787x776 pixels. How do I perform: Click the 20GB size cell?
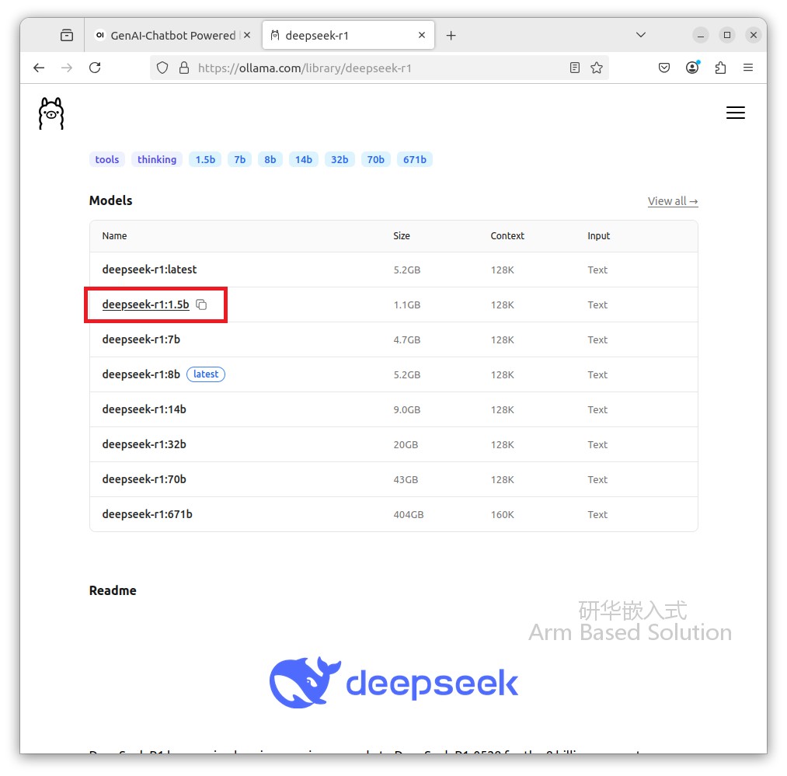pos(406,445)
